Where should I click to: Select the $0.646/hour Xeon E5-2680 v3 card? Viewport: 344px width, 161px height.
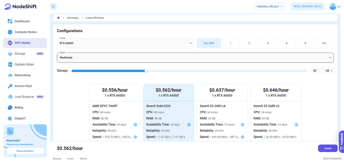coord(276,112)
